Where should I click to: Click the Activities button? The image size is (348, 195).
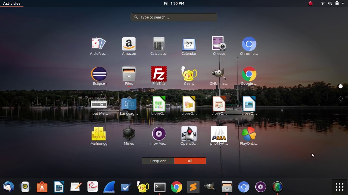[12, 3]
